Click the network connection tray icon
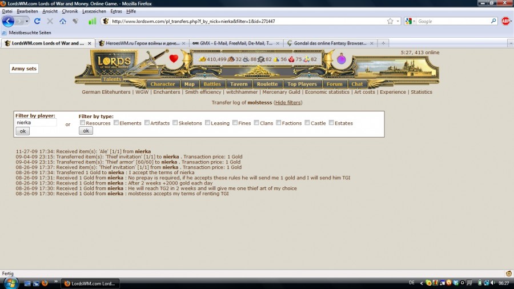Image resolution: width=514 pixels, height=289 pixels. [486, 283]
